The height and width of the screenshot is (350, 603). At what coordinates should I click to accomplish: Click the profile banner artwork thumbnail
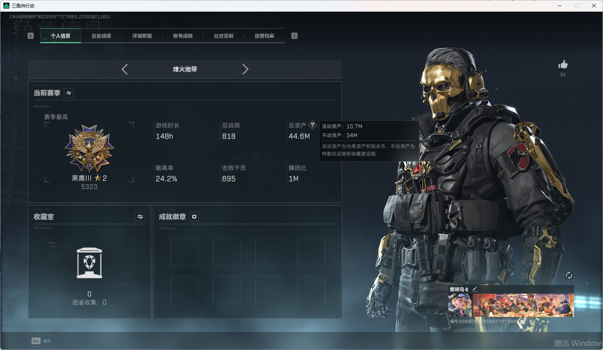coord(524,305)
